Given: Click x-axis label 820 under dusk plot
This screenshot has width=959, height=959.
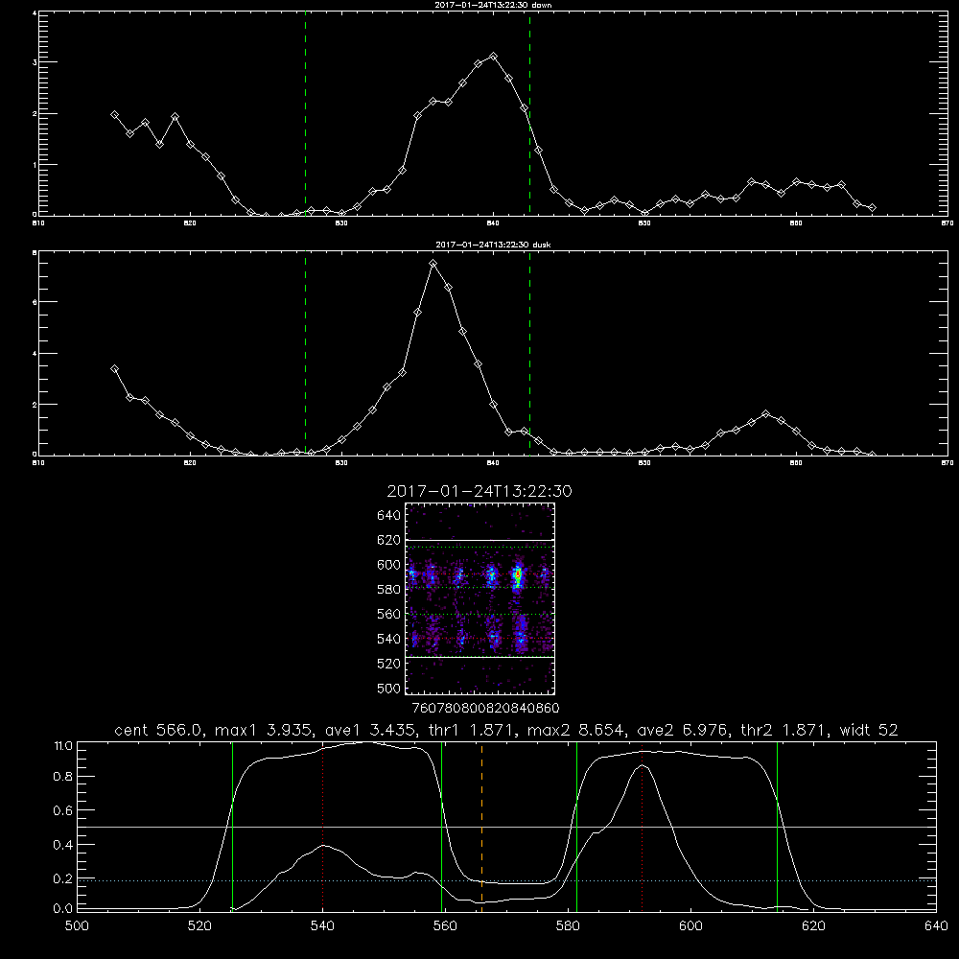Looking at the screenshot, I should 190,463.
